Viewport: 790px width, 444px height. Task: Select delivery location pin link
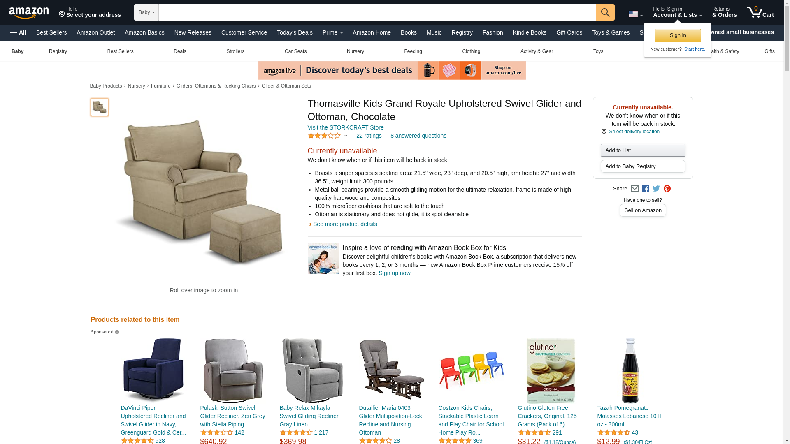(630, 132)
